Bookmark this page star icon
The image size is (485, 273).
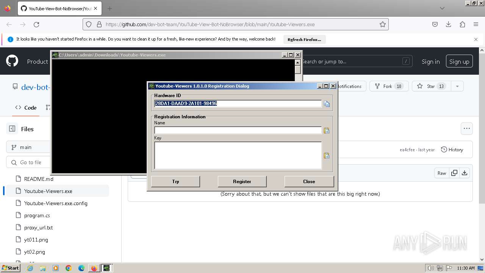click(383, 24)
